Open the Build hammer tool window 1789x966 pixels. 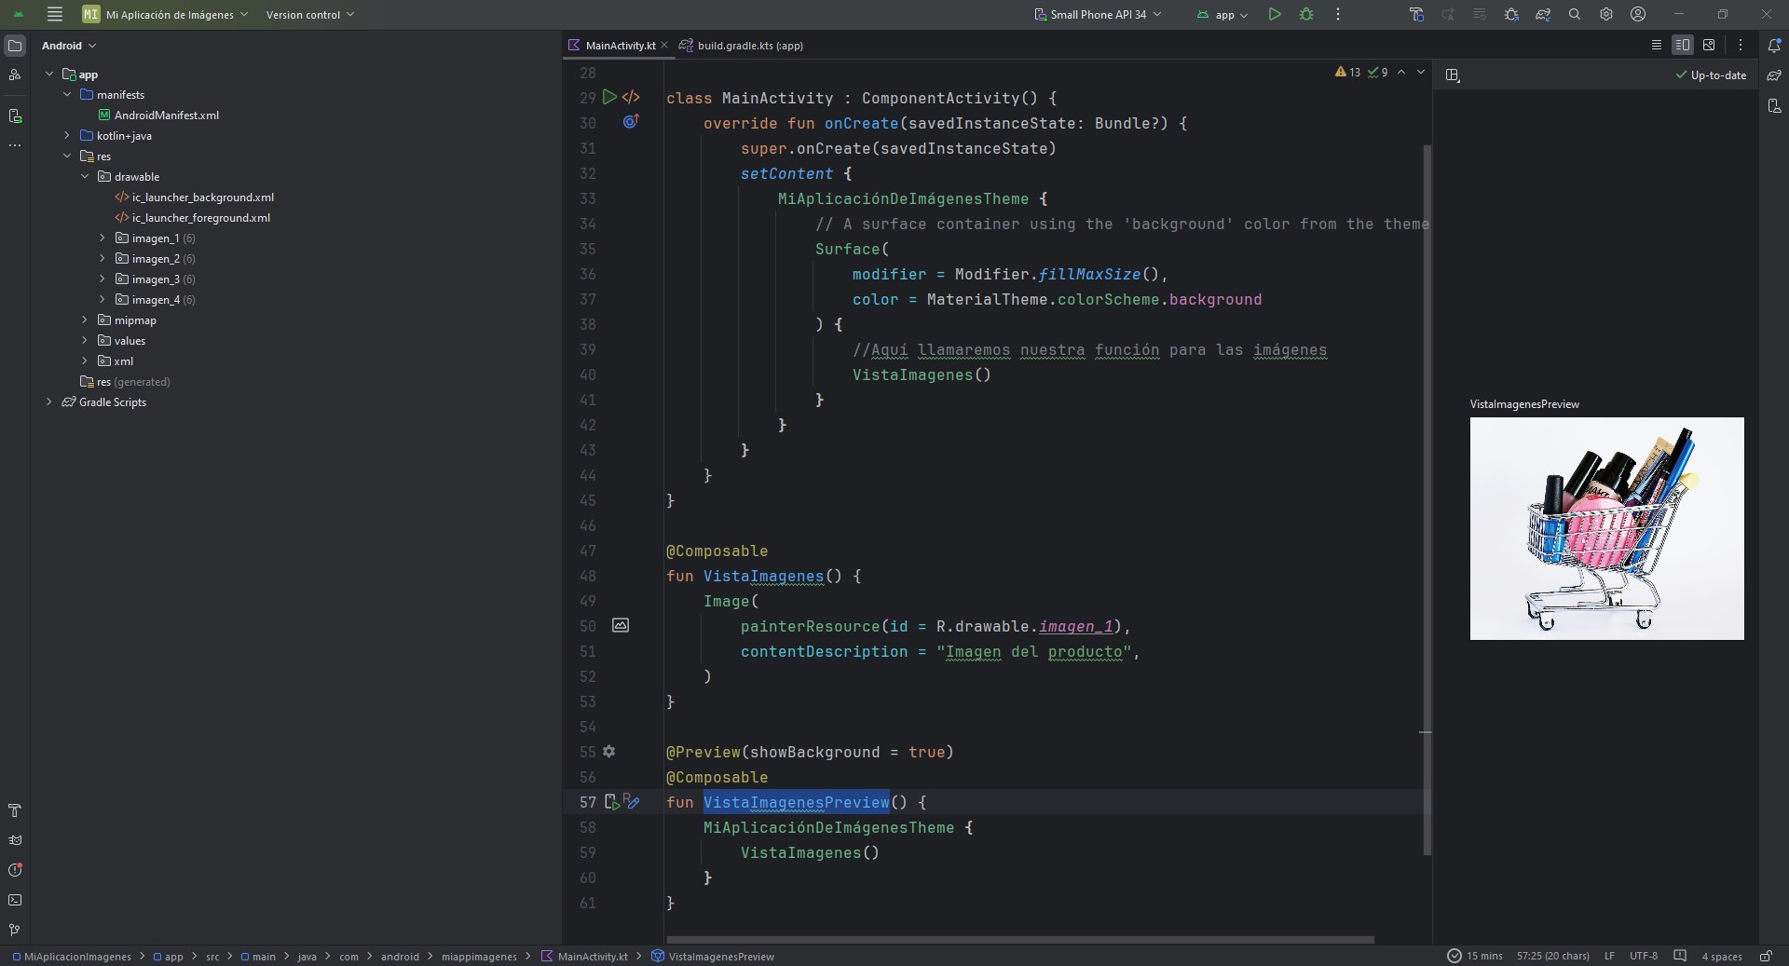15,810
